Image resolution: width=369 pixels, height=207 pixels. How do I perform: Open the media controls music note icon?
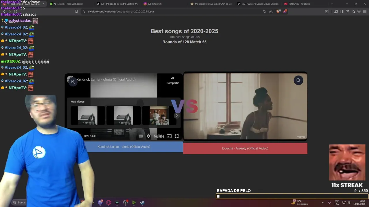pyautogui.click(x=336, y=11)
